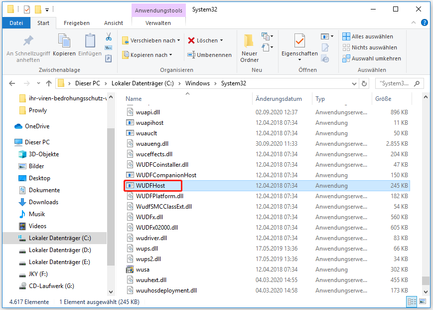Open the recent locations dropdown arrow
This screenshot has width=433, height=310.
click(38, 83)
